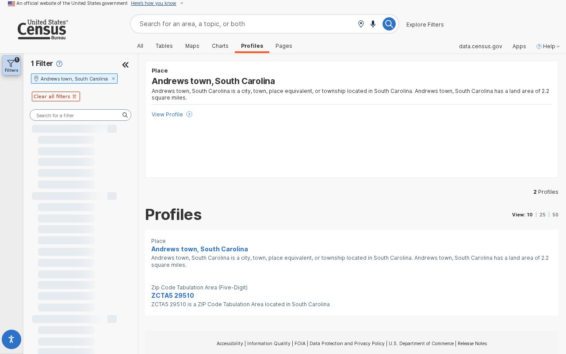The width and height of the screenshot is (566, 354).
Task: Remove the Andrews town filter chip with X
Action: click(113, 79)
